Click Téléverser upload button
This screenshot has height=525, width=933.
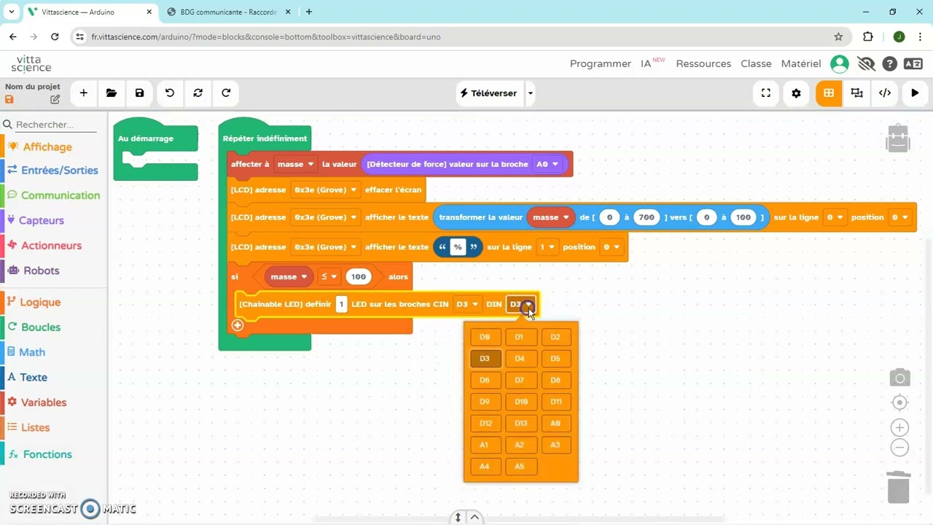(x=491, y=93)
